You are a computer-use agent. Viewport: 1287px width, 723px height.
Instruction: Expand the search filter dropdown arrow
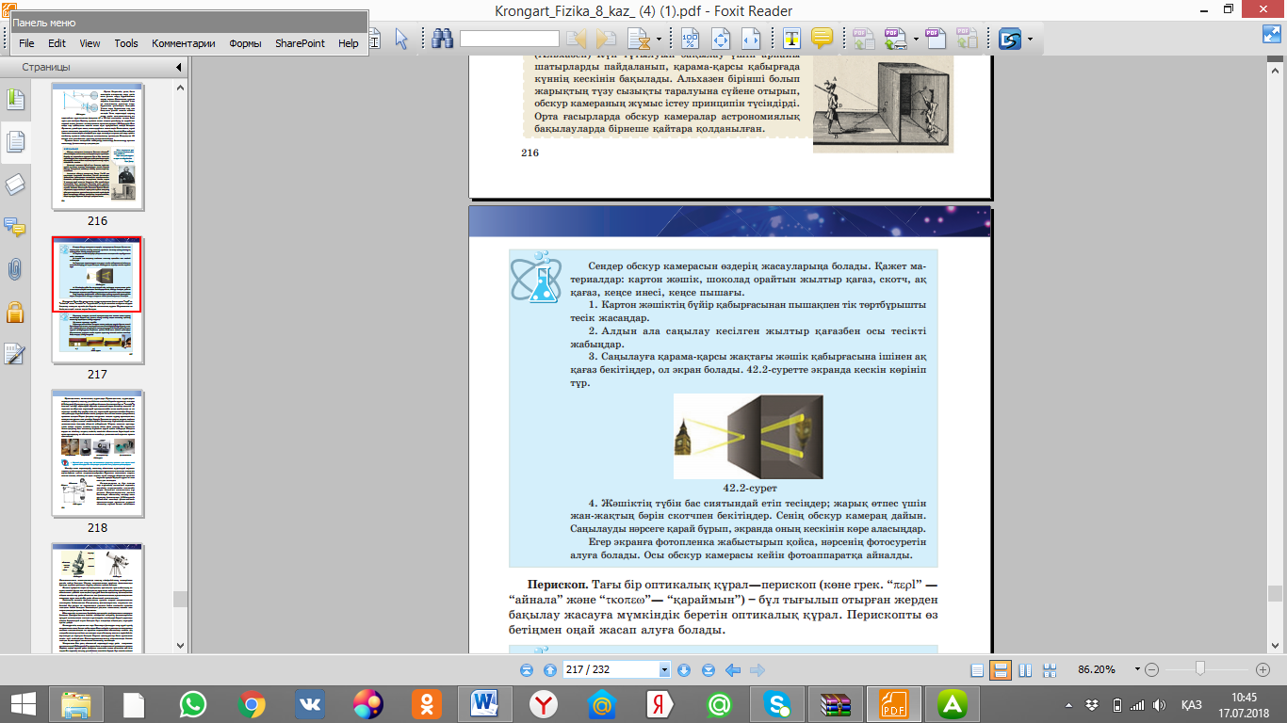pyautogui.click(x=659, y=39)
